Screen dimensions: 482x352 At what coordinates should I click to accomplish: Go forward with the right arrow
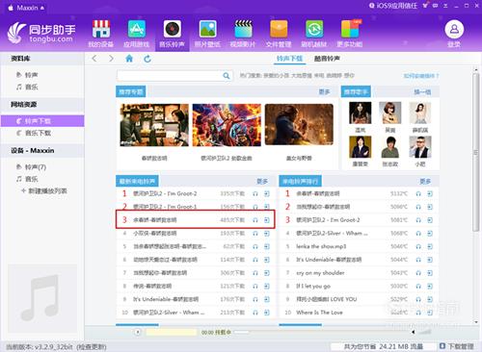[111, 59]
